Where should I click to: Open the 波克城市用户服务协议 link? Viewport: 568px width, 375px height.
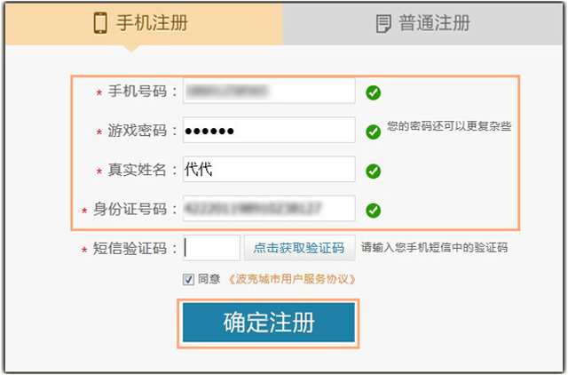(x=293, y=279)
